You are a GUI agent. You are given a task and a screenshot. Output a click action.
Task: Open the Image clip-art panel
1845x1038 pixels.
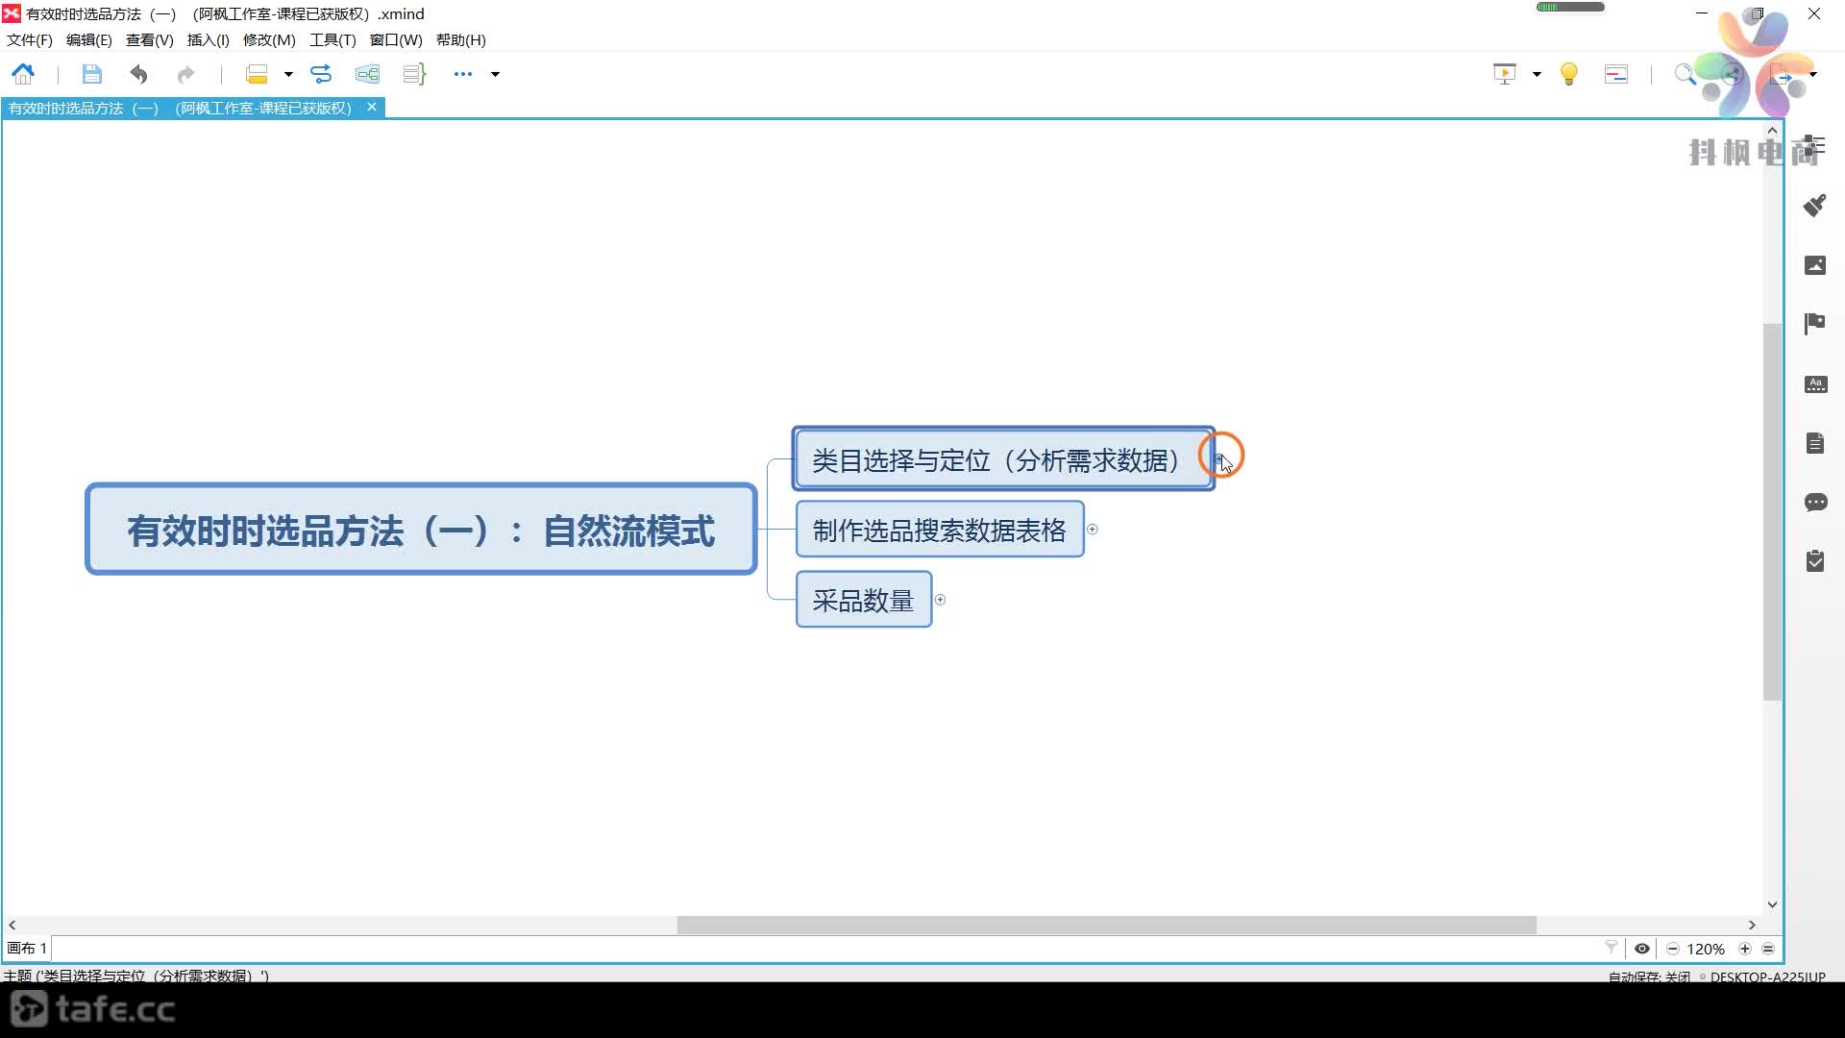coord(1815,265)
